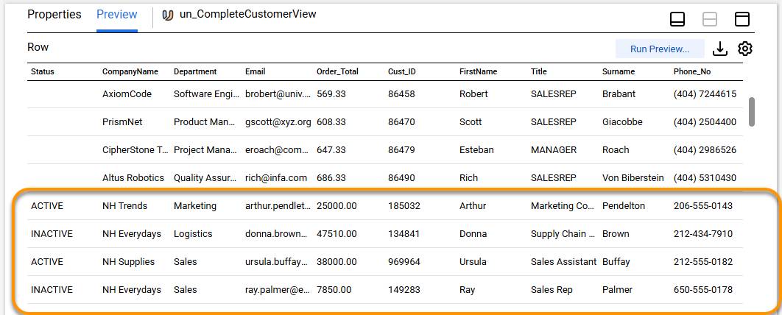Screen dimensions: 782x315
Task: Click the FirstName column header
Action: pyautogui.click(x=478, y=72)
